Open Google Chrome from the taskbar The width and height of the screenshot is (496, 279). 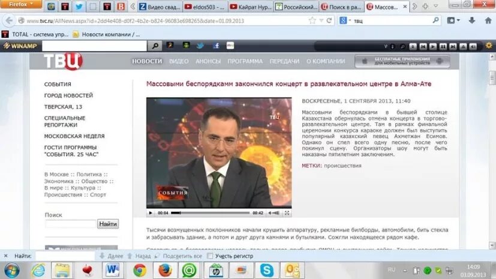point(140,271)
